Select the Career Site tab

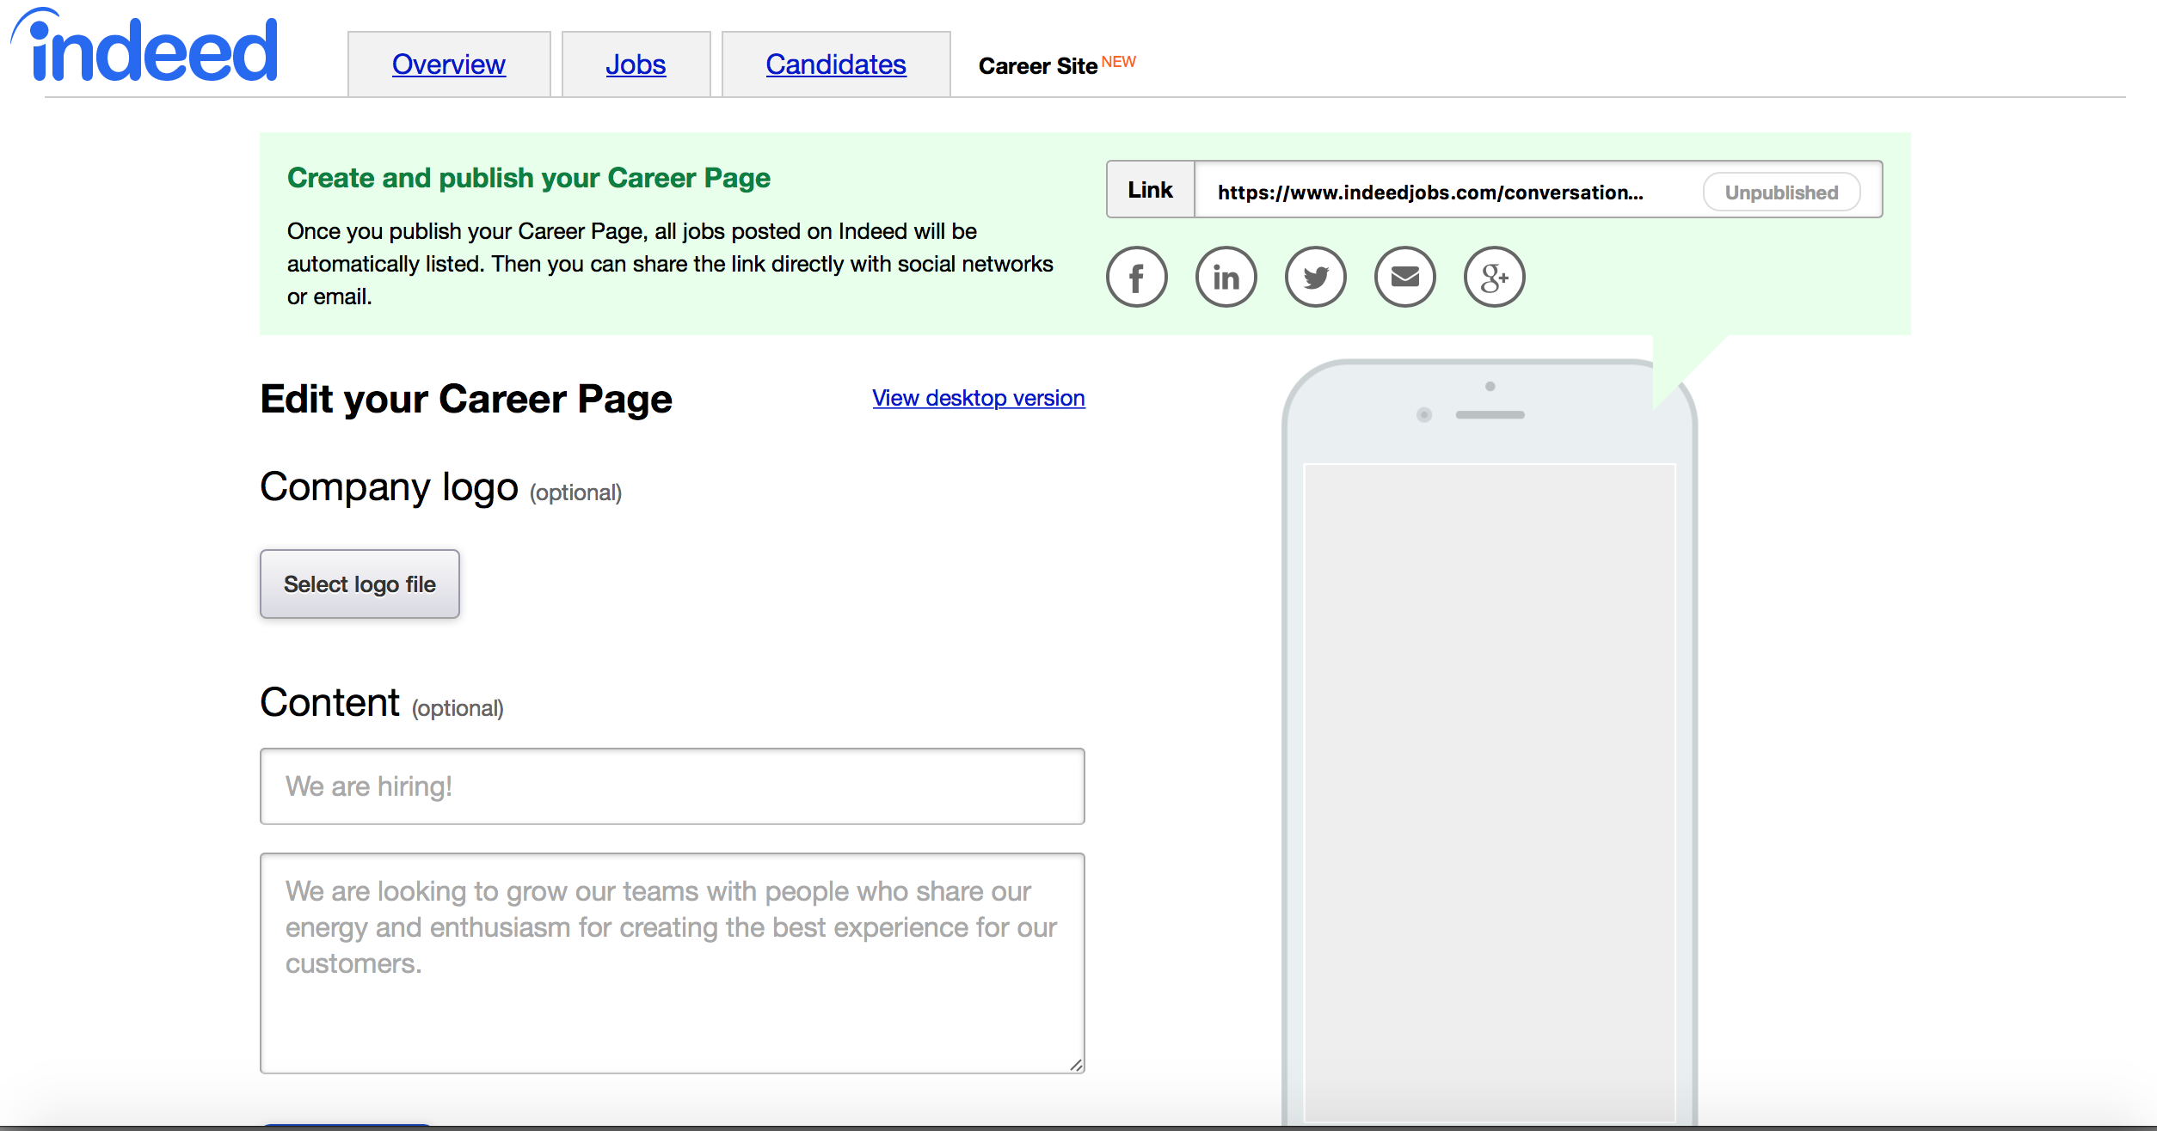1038,66
